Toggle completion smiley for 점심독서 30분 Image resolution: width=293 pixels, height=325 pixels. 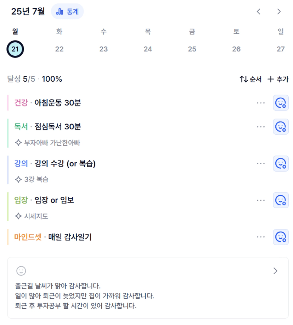(x=281, y=127)
